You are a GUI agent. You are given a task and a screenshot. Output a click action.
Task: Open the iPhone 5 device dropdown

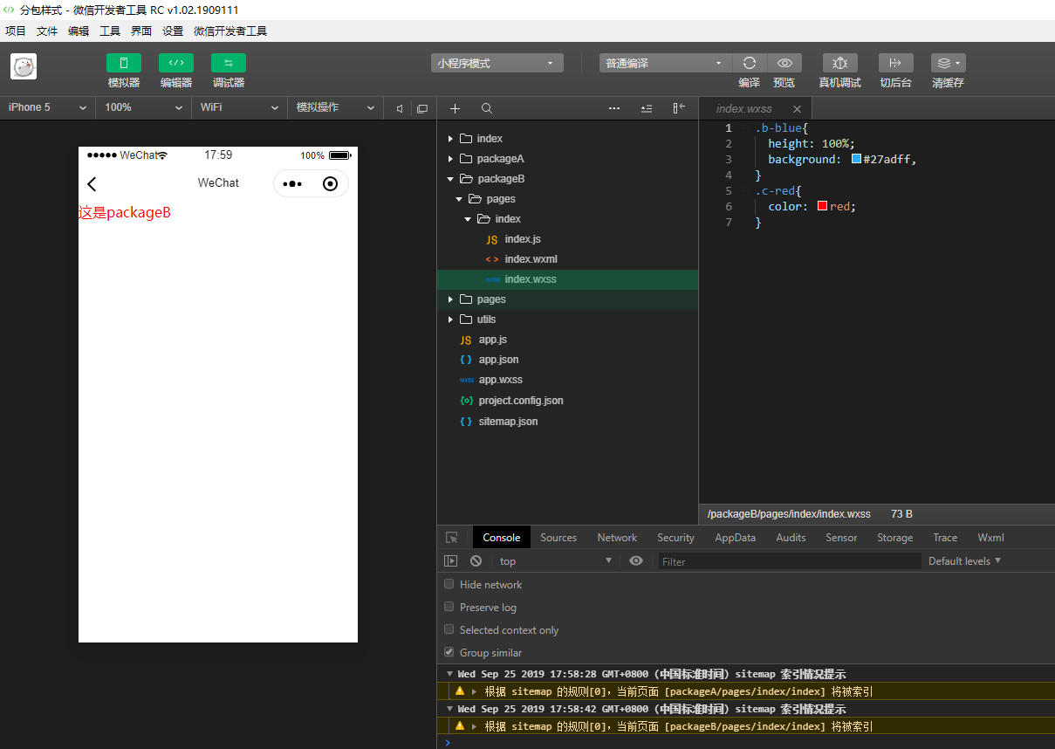point(48,107)
